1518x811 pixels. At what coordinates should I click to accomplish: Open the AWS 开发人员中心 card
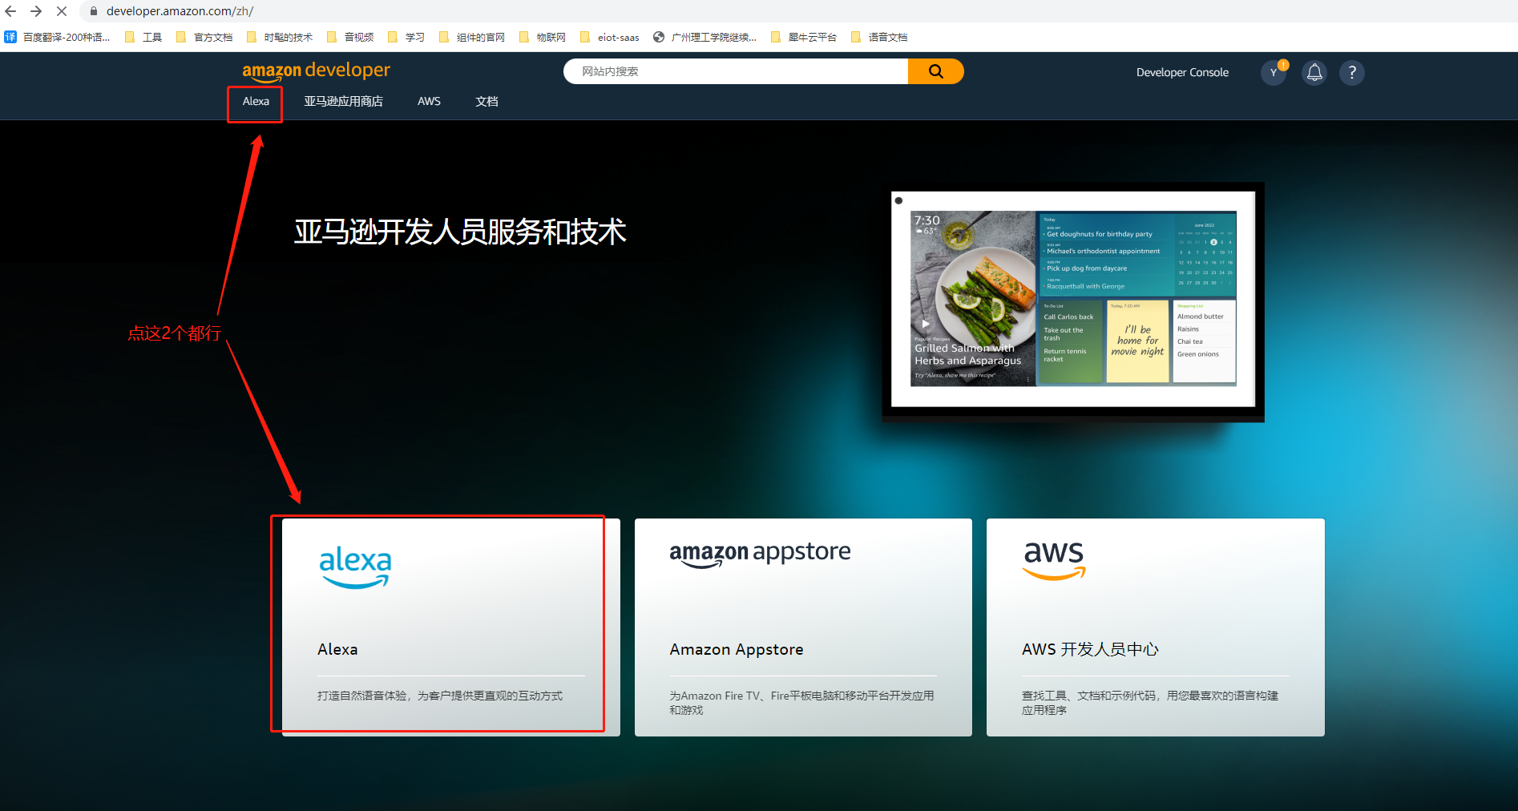coord(1155,627)
